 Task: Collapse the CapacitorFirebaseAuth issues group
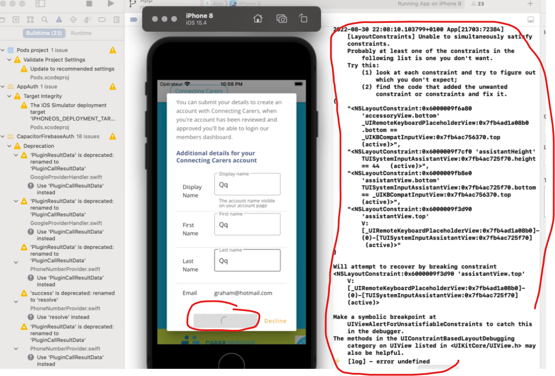click(x=3, y=137)
